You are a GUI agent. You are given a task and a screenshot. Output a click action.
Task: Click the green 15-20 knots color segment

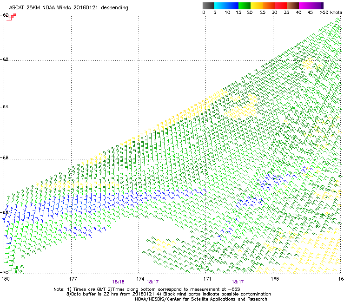(245, 6)
